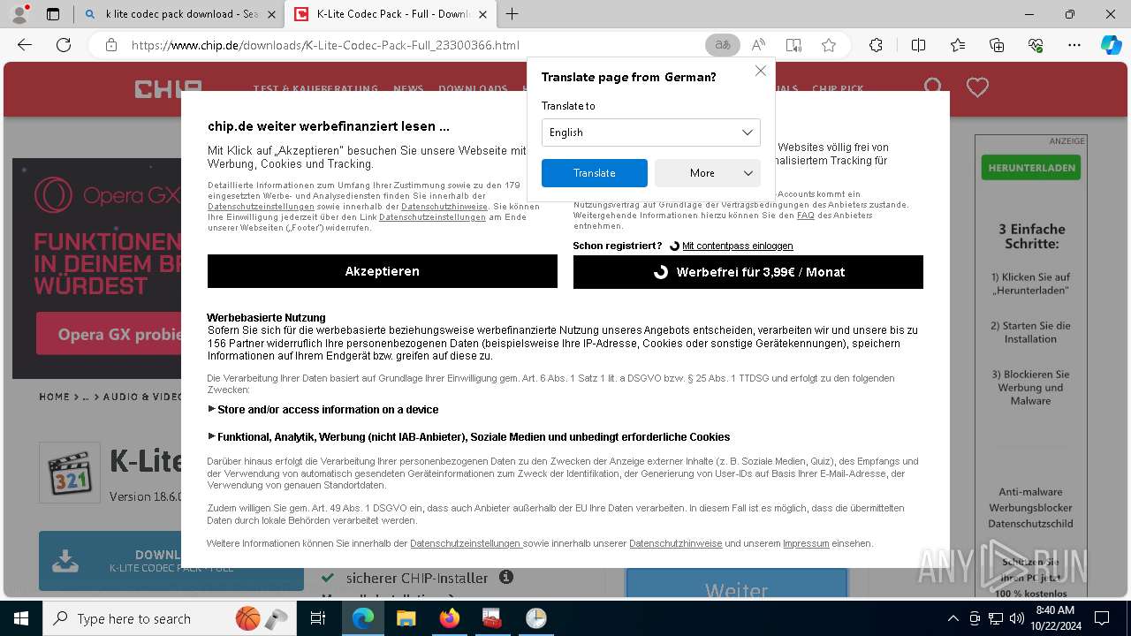Viewport: 1131px width, 636px height.
Task: Open Microsoft Edge from taskbar
Action: [363, 618]
